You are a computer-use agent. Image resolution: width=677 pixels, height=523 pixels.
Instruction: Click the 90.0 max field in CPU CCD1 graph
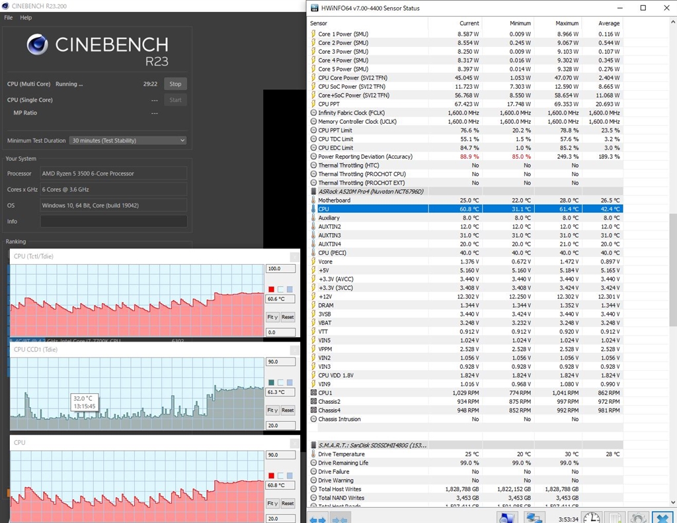point(280,361)
